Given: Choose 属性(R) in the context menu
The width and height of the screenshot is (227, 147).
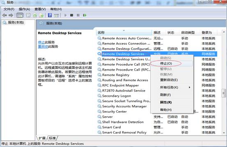Looking at the screenshot, I should [172, 102].
